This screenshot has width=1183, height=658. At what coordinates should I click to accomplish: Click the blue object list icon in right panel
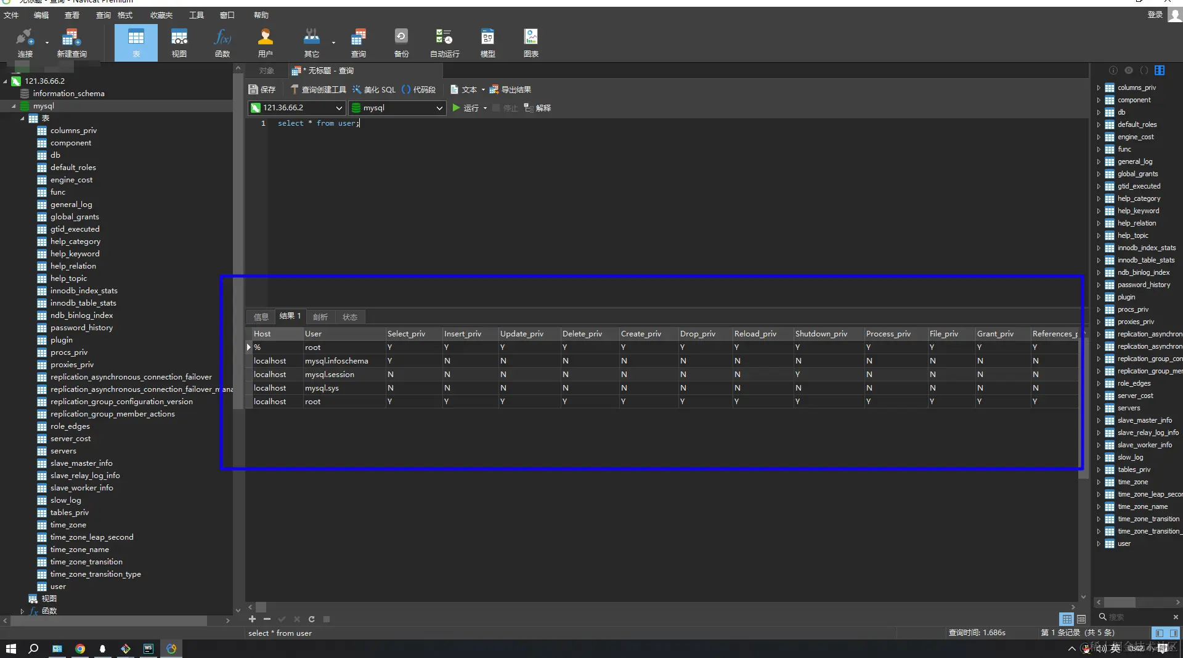click(1160, 70)
